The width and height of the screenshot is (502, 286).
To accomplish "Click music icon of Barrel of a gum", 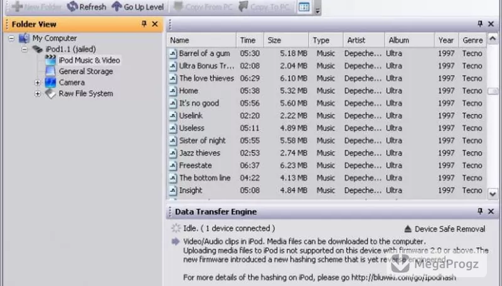I will pos(173,53).
